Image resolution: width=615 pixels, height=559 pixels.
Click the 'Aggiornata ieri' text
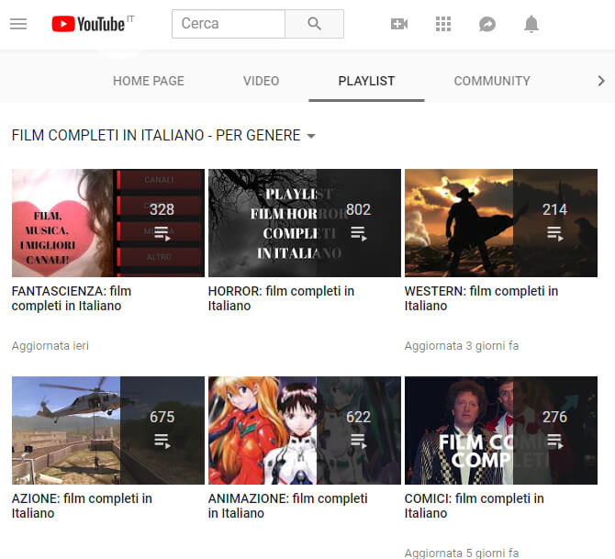click(x=50, y=346)
